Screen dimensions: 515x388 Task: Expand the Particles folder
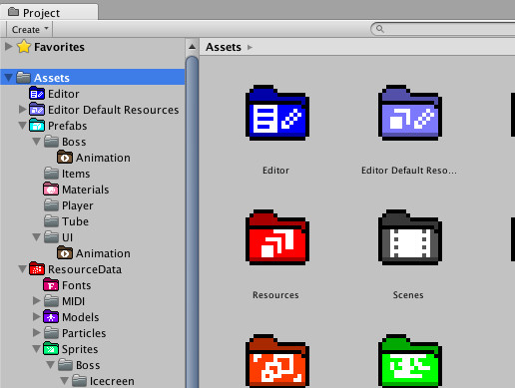pos(37,333)
